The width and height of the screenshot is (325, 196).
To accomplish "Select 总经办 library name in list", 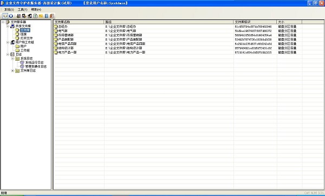I will tap(63, 27).
